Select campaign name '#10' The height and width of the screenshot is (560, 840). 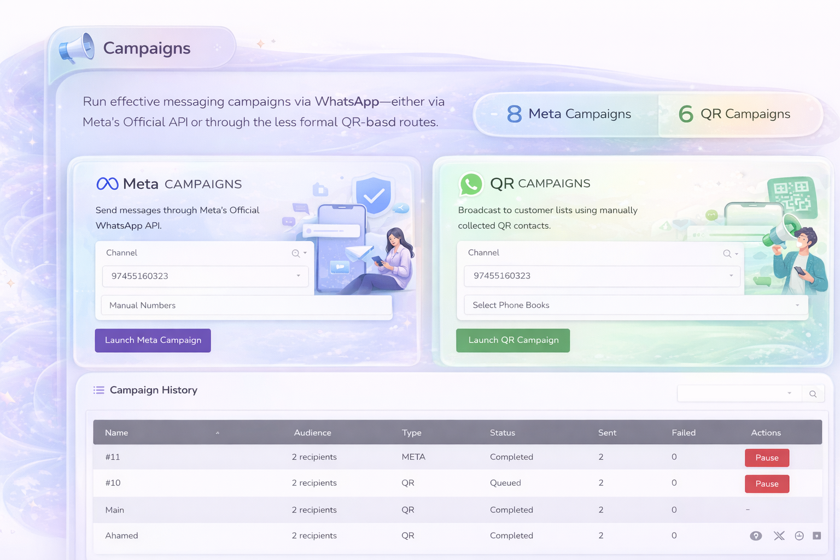pyautogui.click(x=113, y=483)
